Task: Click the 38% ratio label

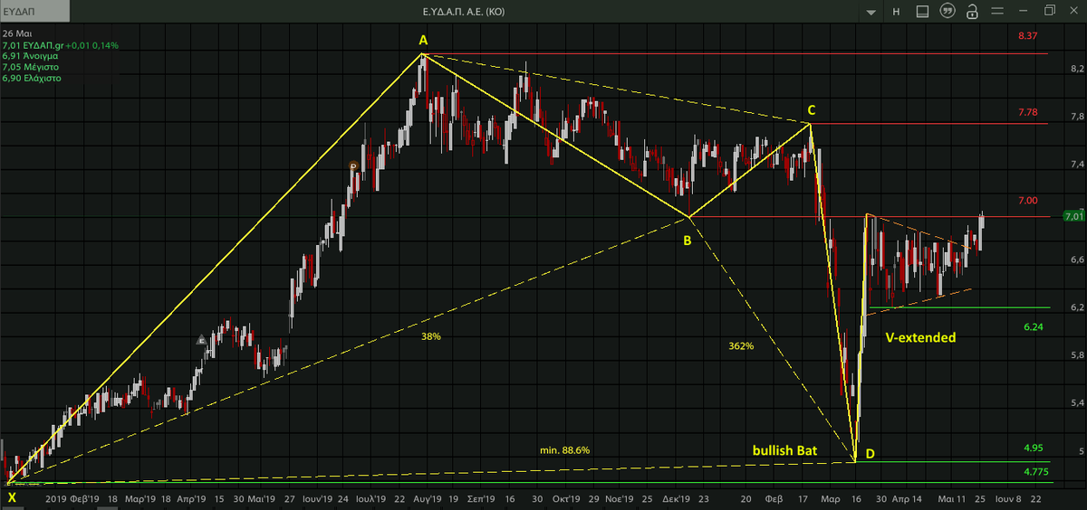Action: (430, 336)
